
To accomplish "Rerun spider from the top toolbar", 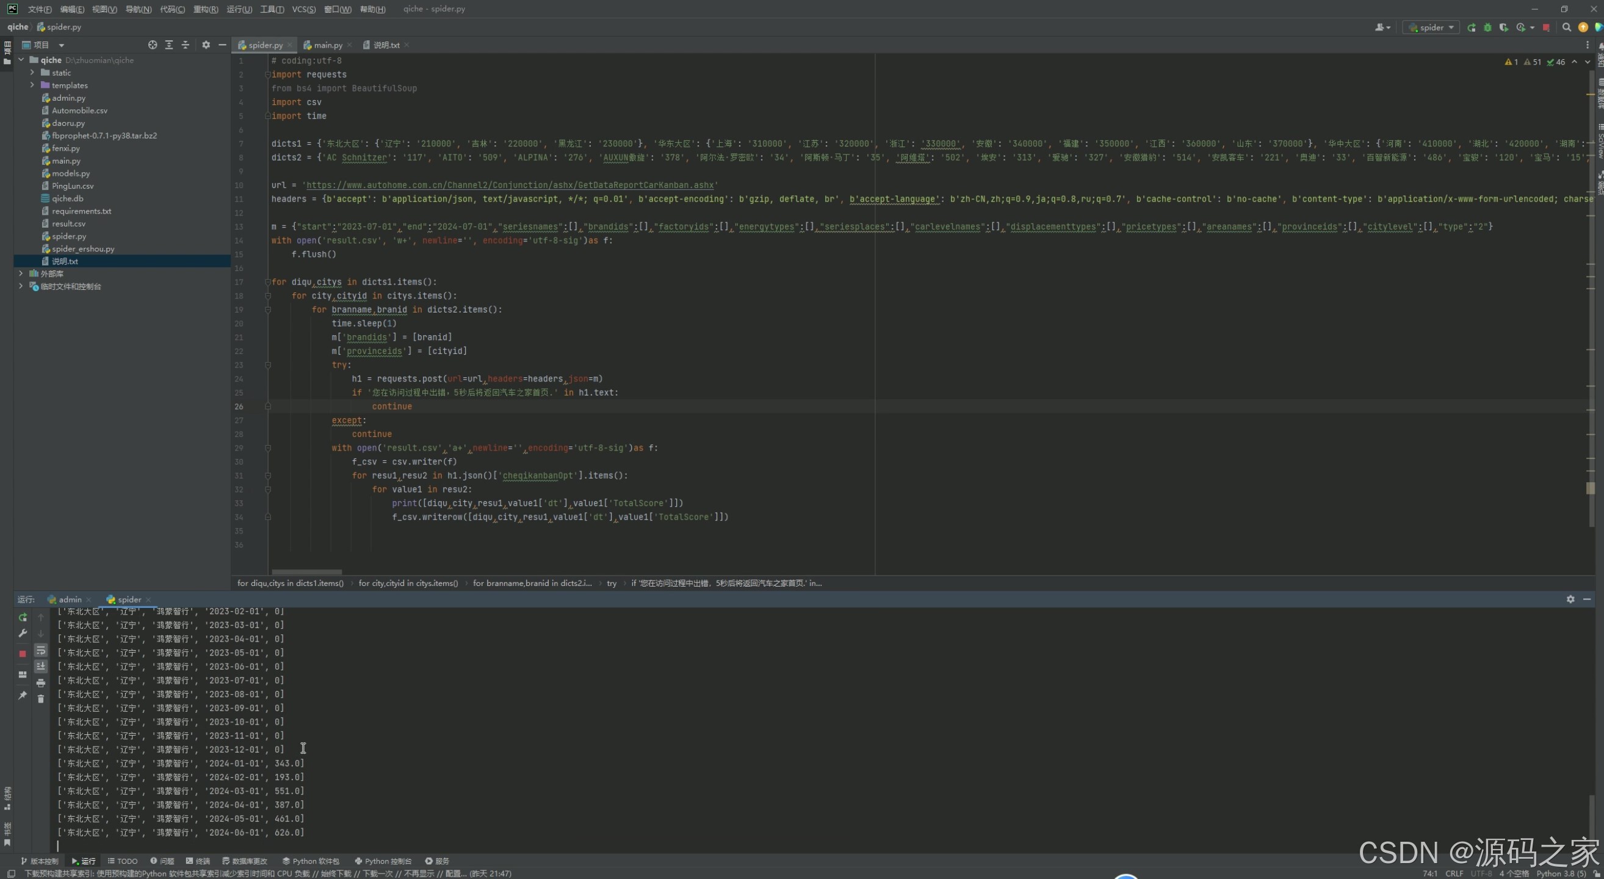I will pyautogui.click(x=1472, y=27).
